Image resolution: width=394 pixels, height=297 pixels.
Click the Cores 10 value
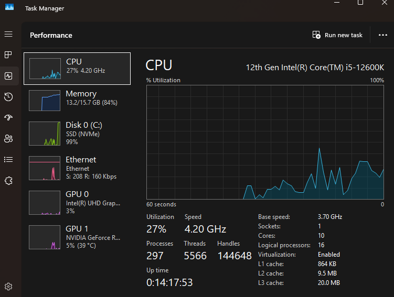click(x=321, y=236)
